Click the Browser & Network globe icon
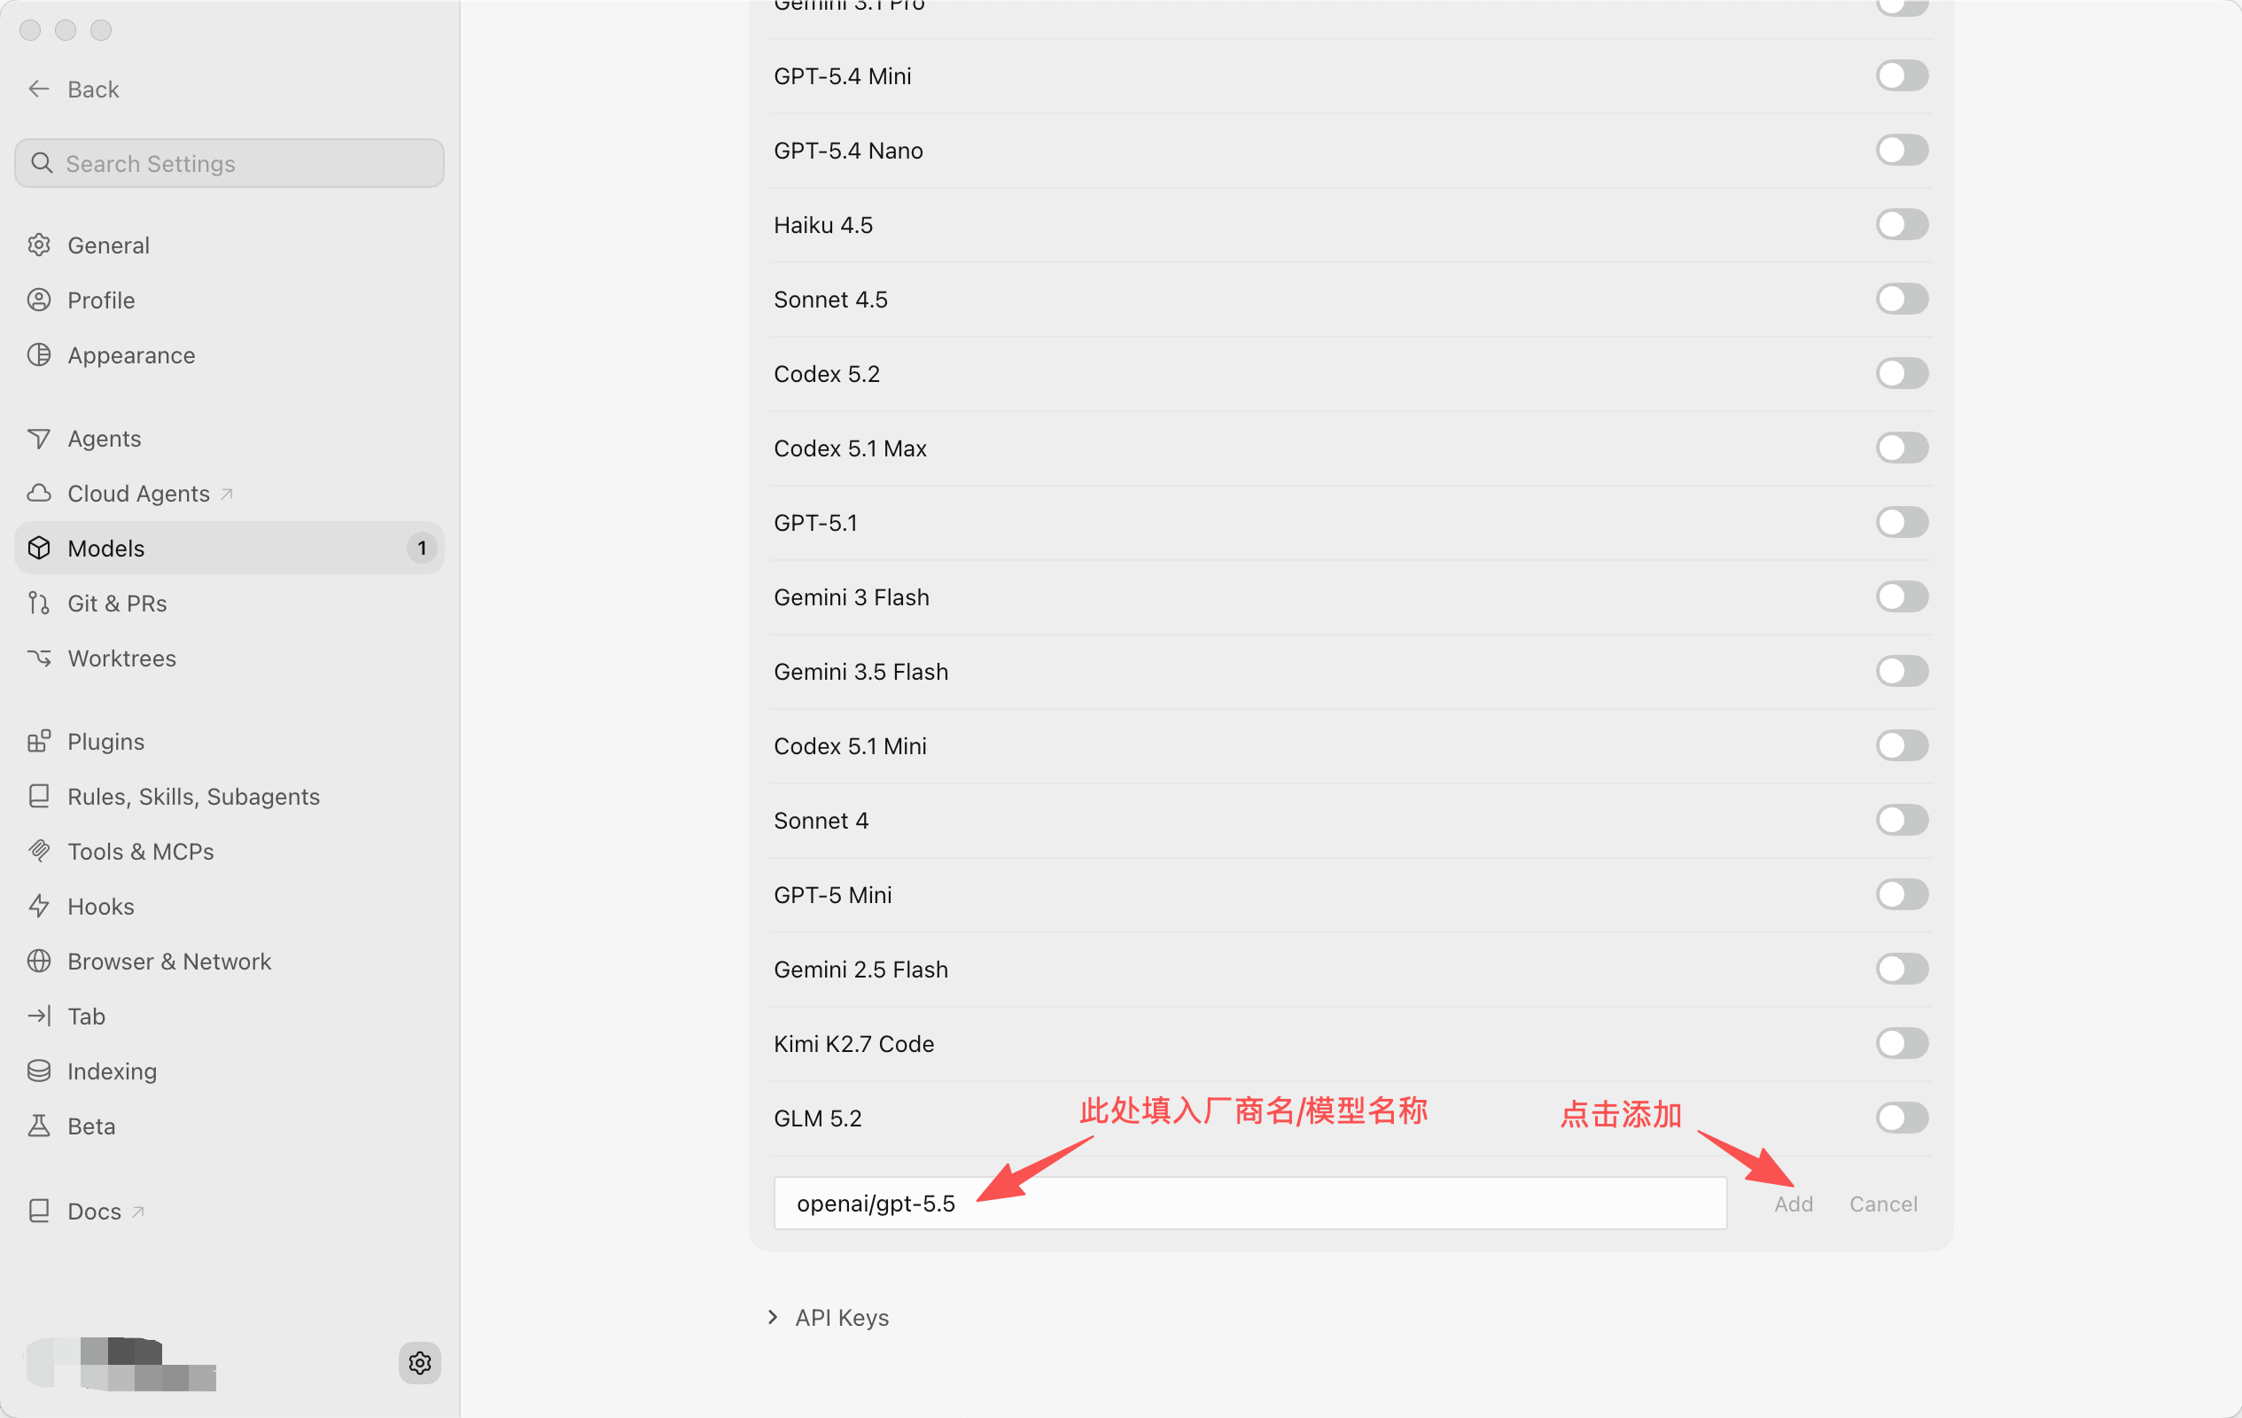The height and width of the screenshot is (1418, 2242). pos(39,961)
